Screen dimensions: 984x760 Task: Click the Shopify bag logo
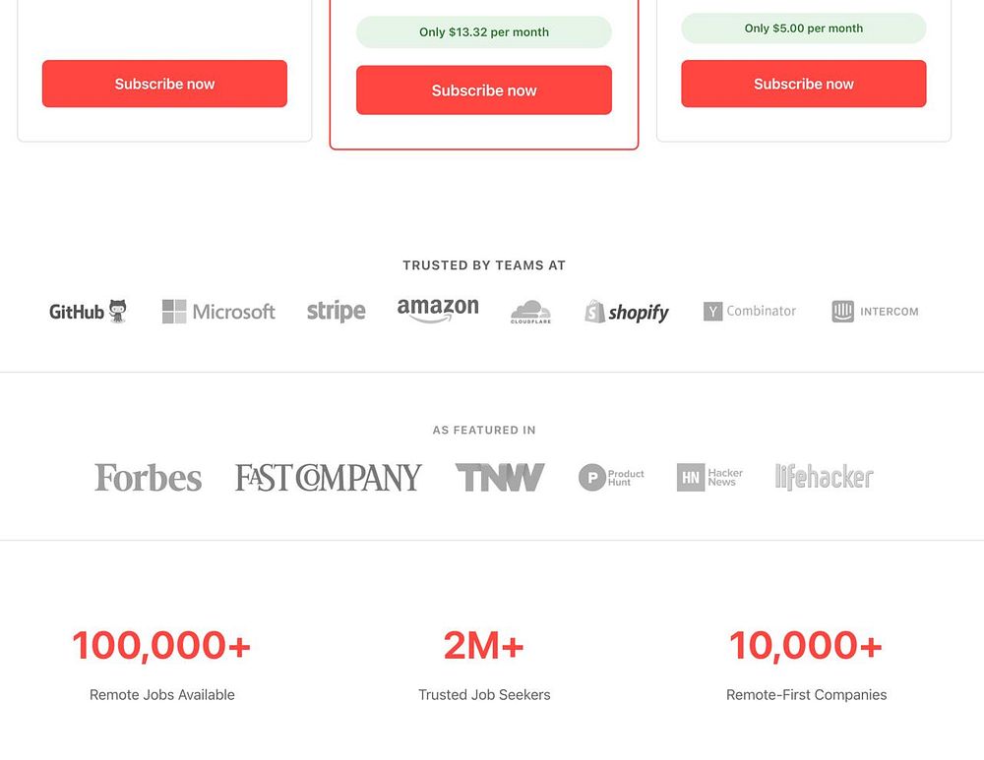(627, 312)
